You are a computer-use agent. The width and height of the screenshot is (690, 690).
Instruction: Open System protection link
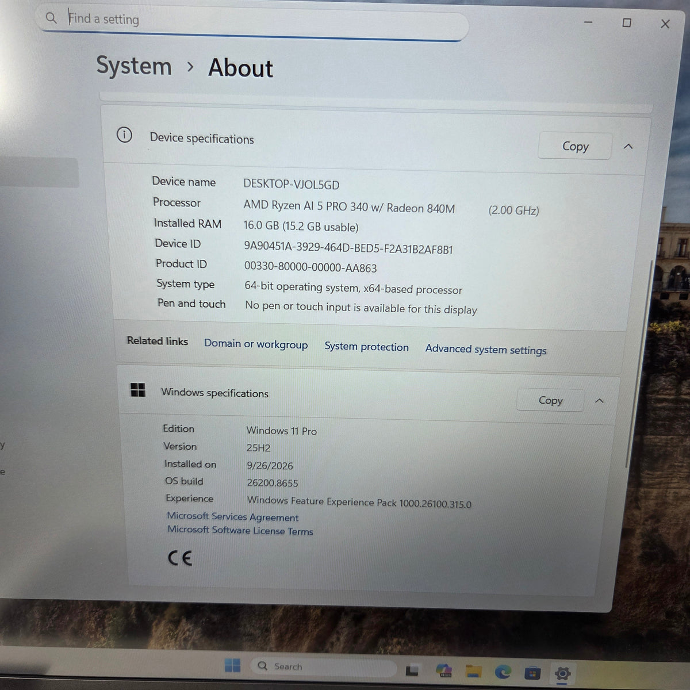click(366, 347)
